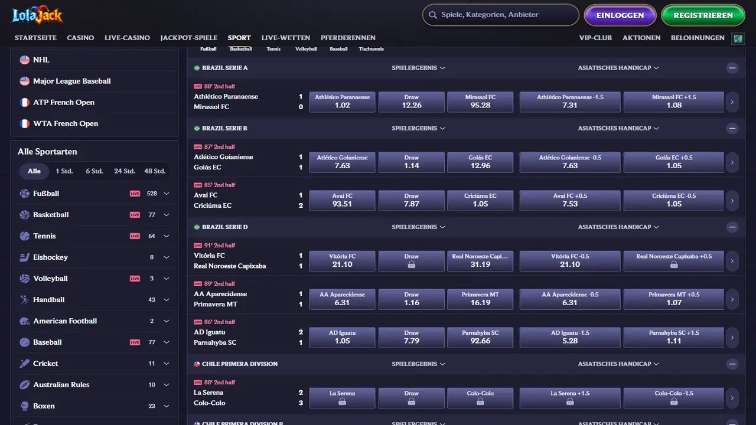Select the 6 Std. time filter
756x425 pixels.
94,171
